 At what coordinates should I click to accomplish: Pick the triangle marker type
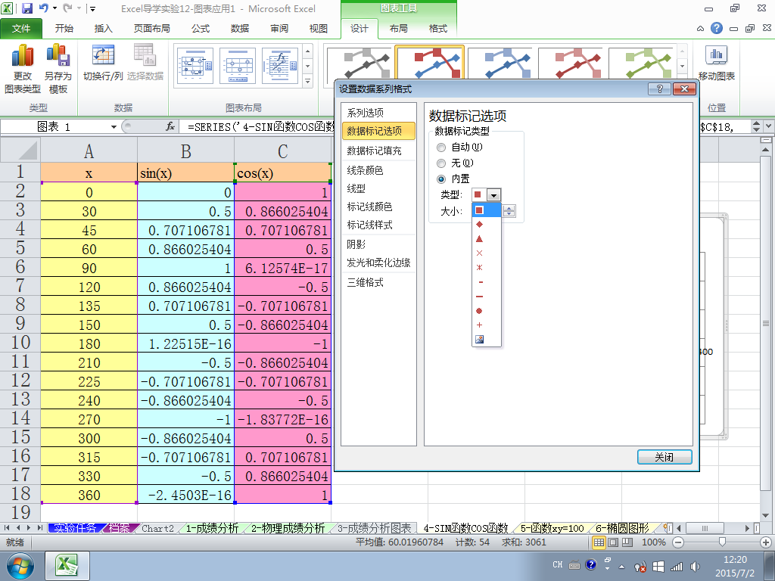point(479,238)
